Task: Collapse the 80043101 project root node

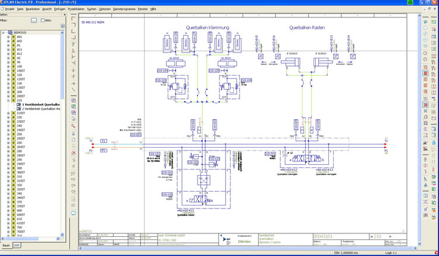Action: click(x=3, y=33)
